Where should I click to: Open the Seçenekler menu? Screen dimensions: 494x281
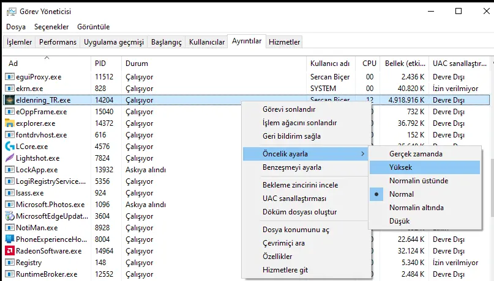point(51,27)
